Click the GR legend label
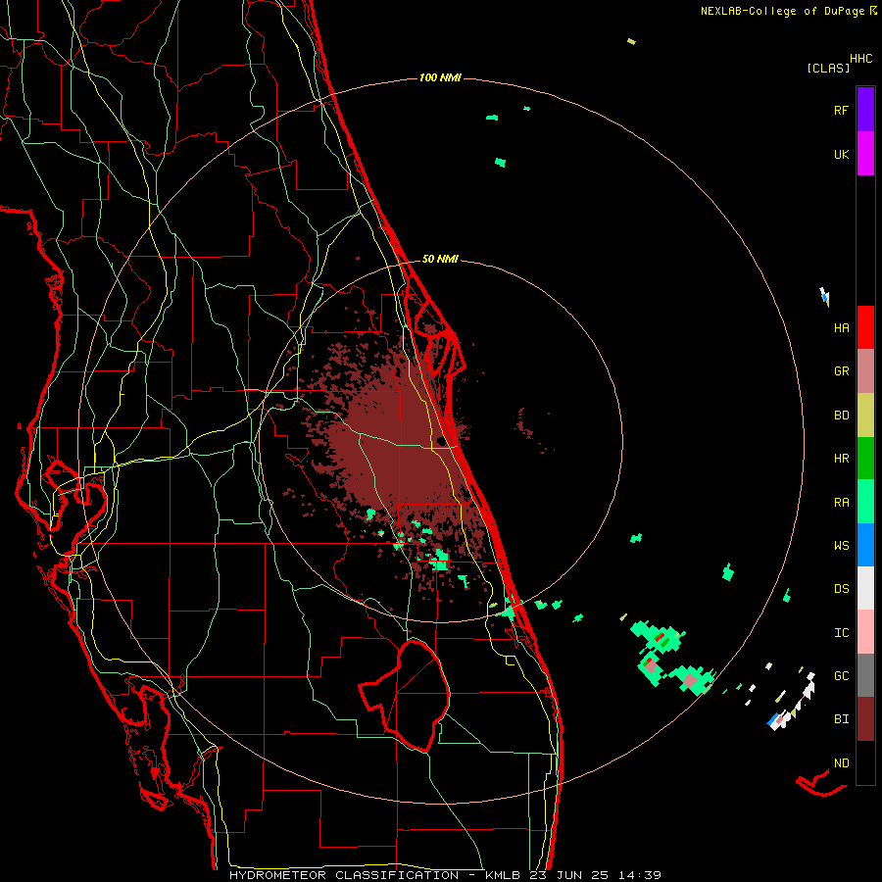The height and width of the screenshot is (882, 882). coord(841,371)
